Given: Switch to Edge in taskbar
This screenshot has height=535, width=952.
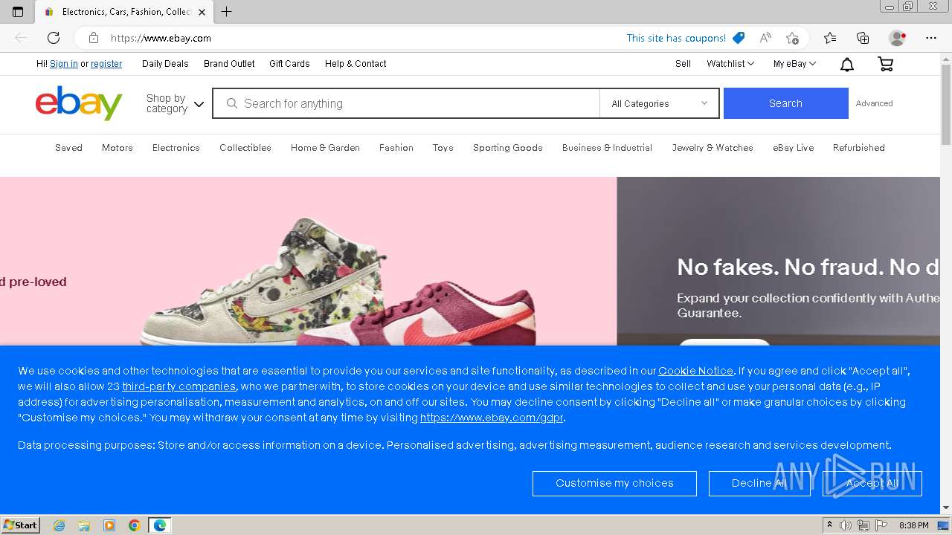Looking at the screenshot, I should click(160, 525).
